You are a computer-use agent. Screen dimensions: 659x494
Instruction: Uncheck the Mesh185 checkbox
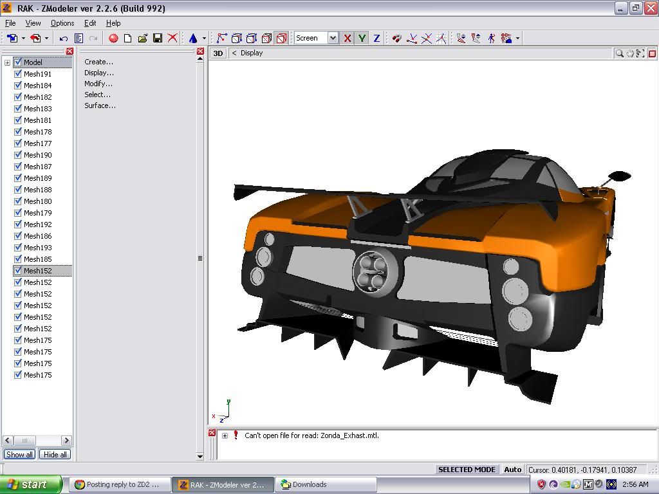tap(18, 259)
